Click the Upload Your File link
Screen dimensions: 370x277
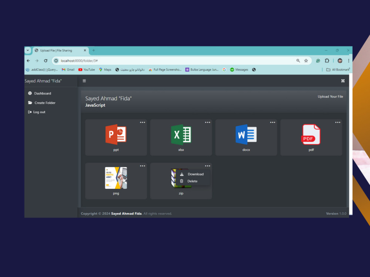coord(330,96)
